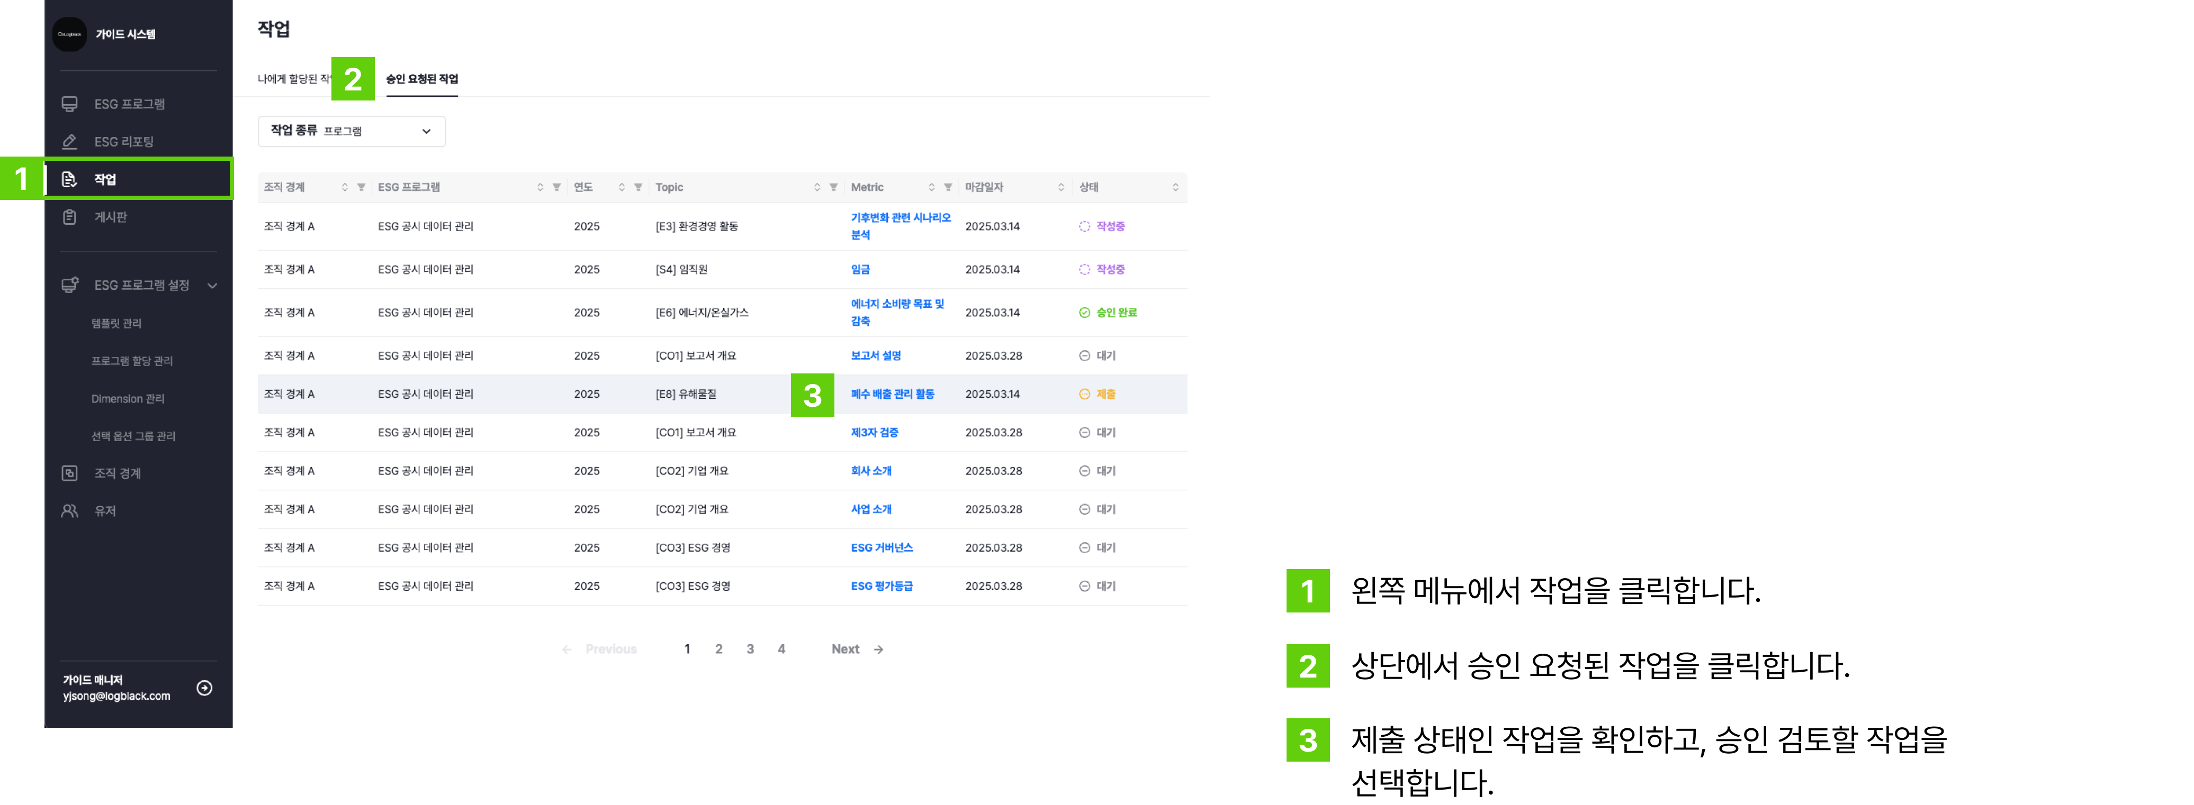Image resolution: width=2194 pixels, height=805 pixels.
Task: Click the 승인 완료 check status icon
Action: pos(1084,312)
